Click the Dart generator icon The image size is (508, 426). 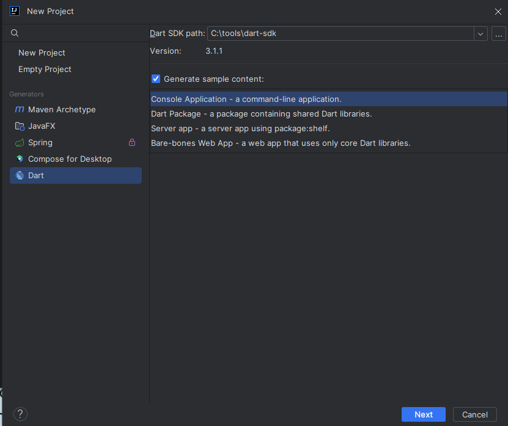pos(20,176)
